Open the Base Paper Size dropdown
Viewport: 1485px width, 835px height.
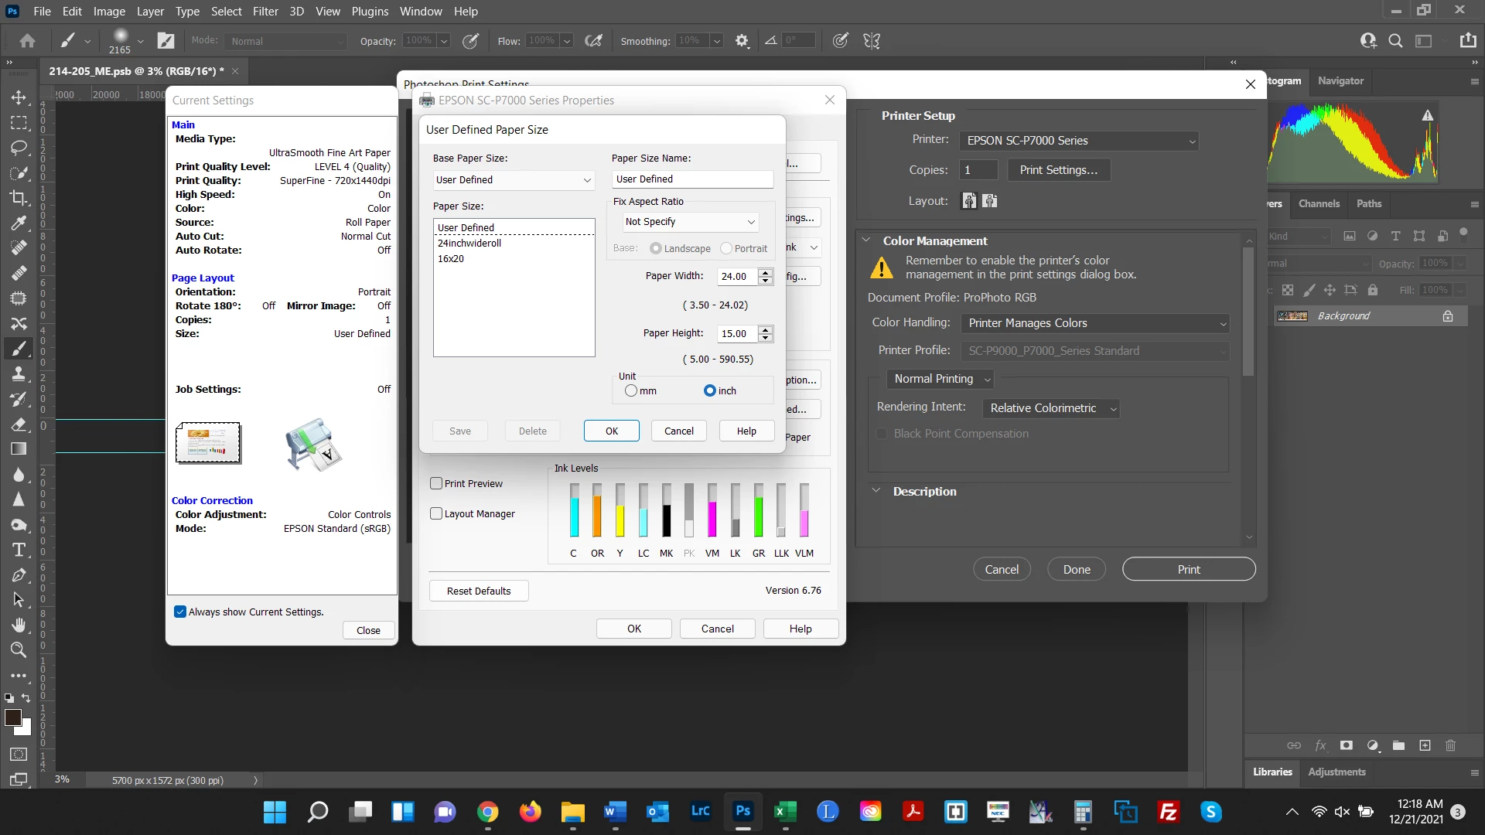(x=514, y=179)
